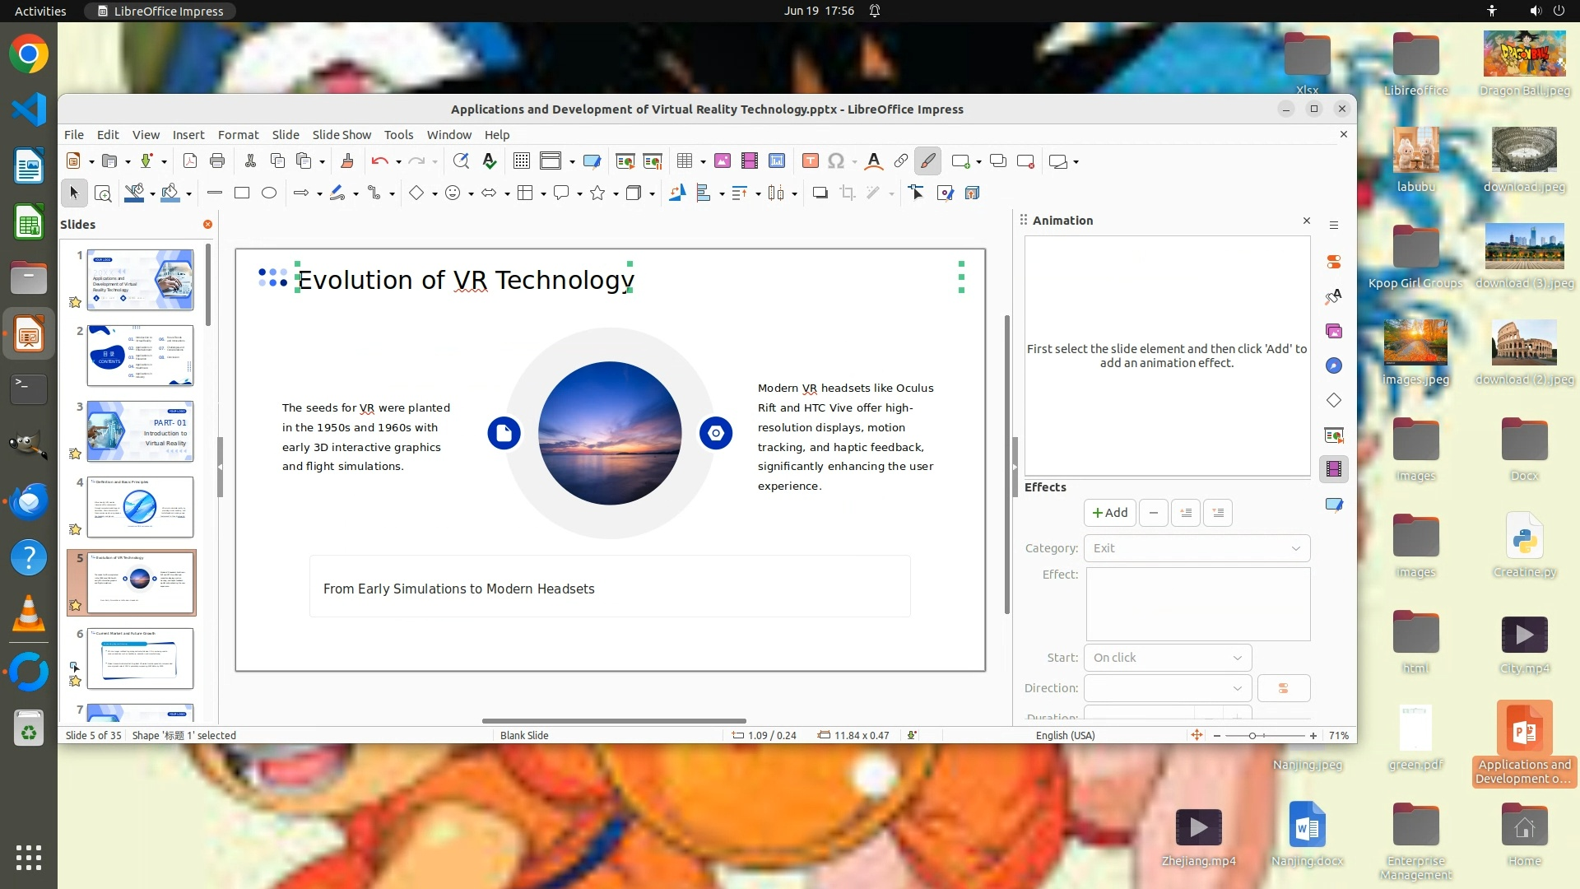Toggle shadow on the selected shape

click(820, 193)
